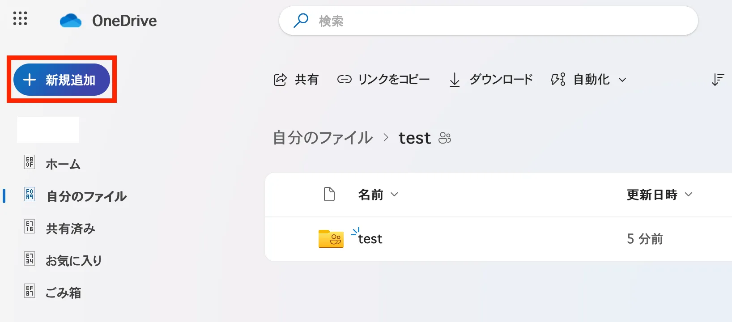This screenshot has height=322, width=732.
Task: Open the 更新日時 column dropdown
Action: [x=689, y=195]
